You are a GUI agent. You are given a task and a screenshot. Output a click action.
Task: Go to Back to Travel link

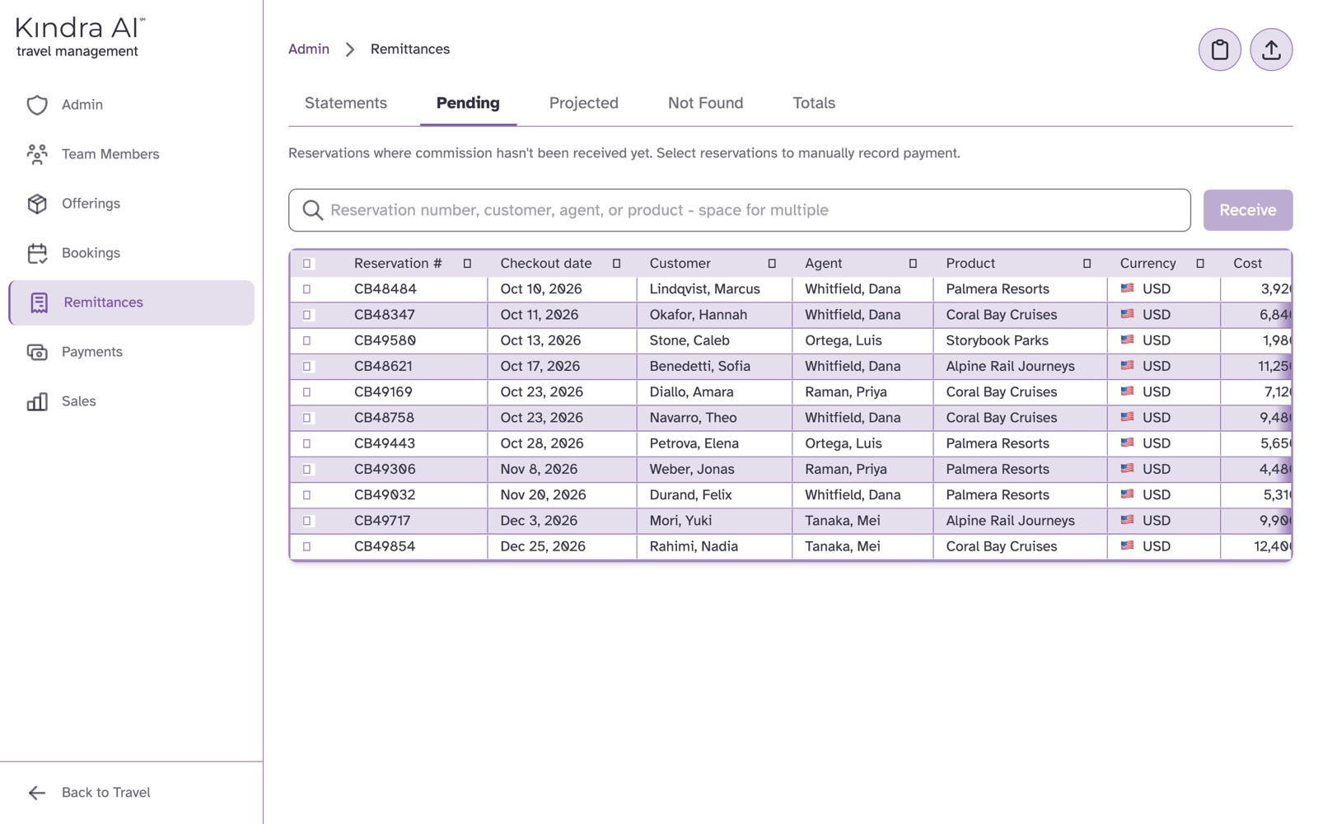point(106,793)
